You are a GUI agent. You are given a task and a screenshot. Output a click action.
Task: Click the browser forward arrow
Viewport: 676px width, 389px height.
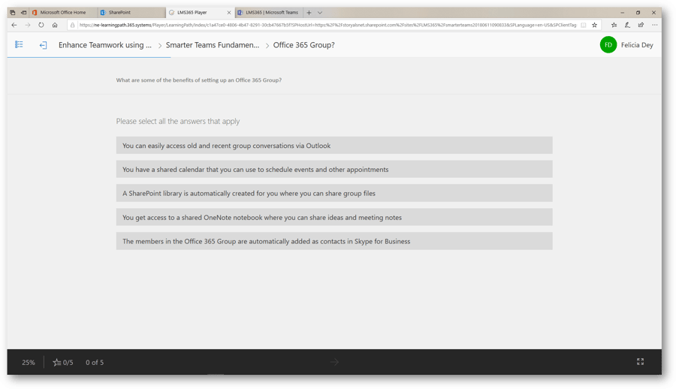(28, 25)
